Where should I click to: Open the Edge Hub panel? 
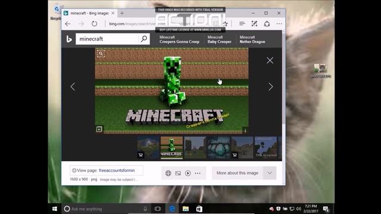242,24
